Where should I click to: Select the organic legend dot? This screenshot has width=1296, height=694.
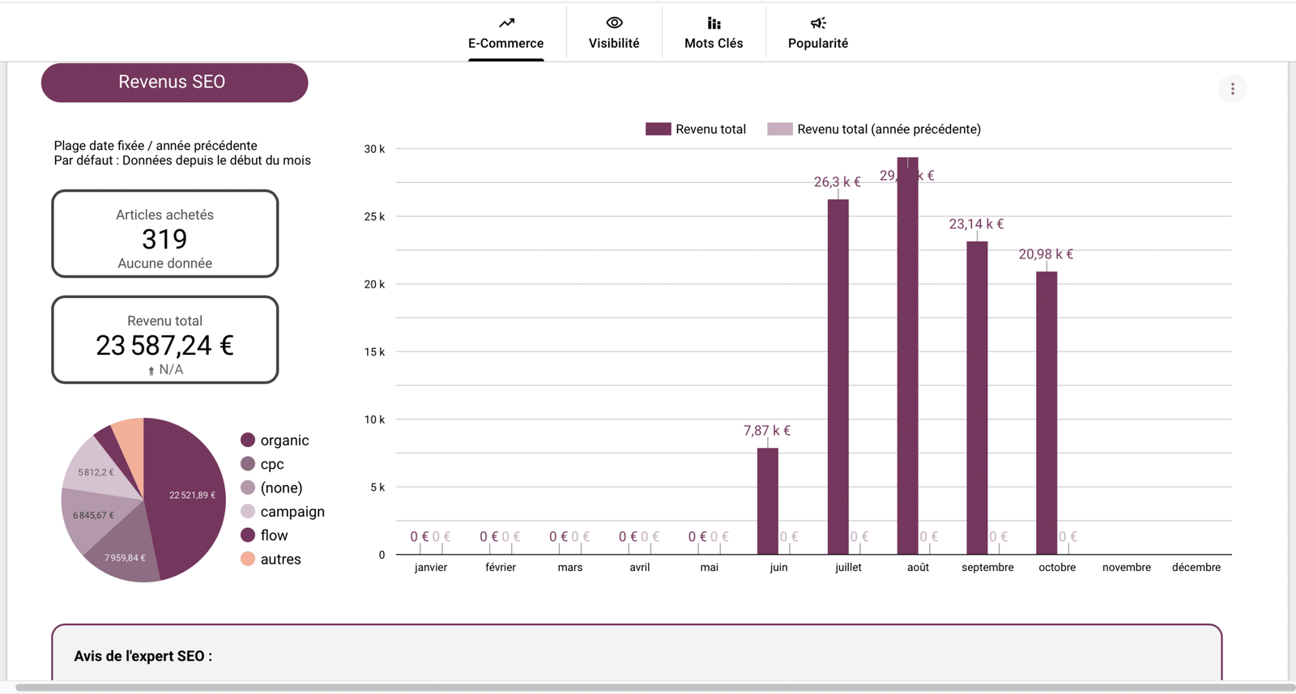[x=248, y=440]
